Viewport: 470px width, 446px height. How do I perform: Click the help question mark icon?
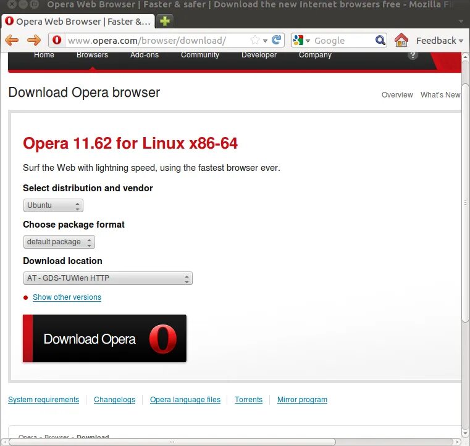coord(413,55)
